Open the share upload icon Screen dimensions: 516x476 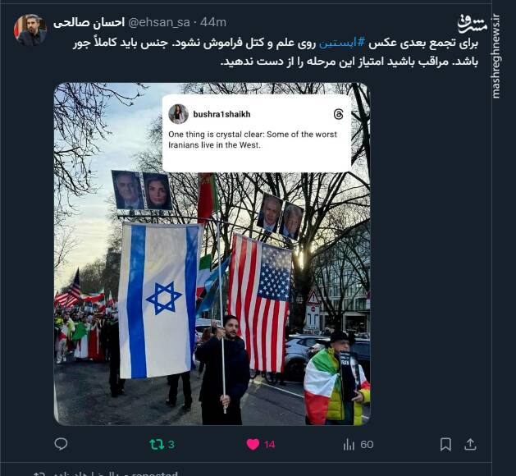[470, 444]
